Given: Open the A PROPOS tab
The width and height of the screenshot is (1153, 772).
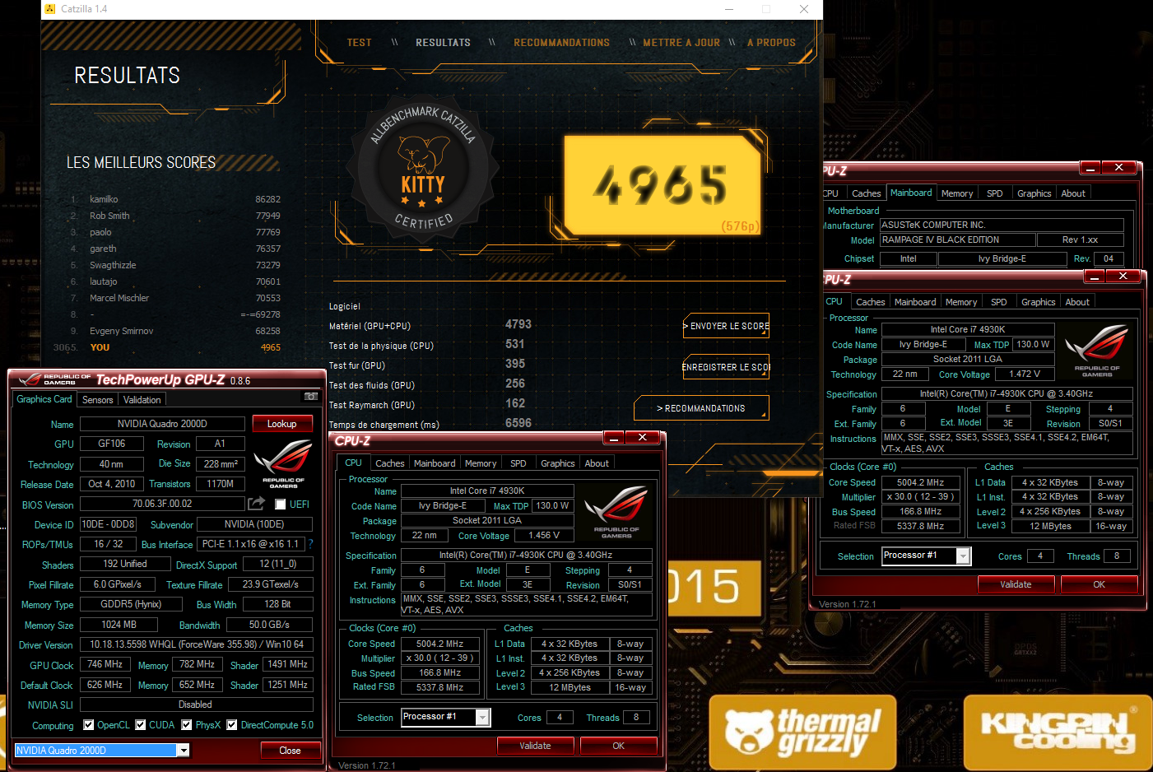Looking at the screenshot, I should click(x=771, y=43).
